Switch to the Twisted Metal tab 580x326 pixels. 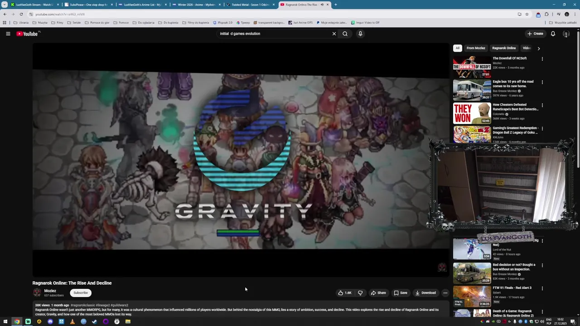pos(250,5)
